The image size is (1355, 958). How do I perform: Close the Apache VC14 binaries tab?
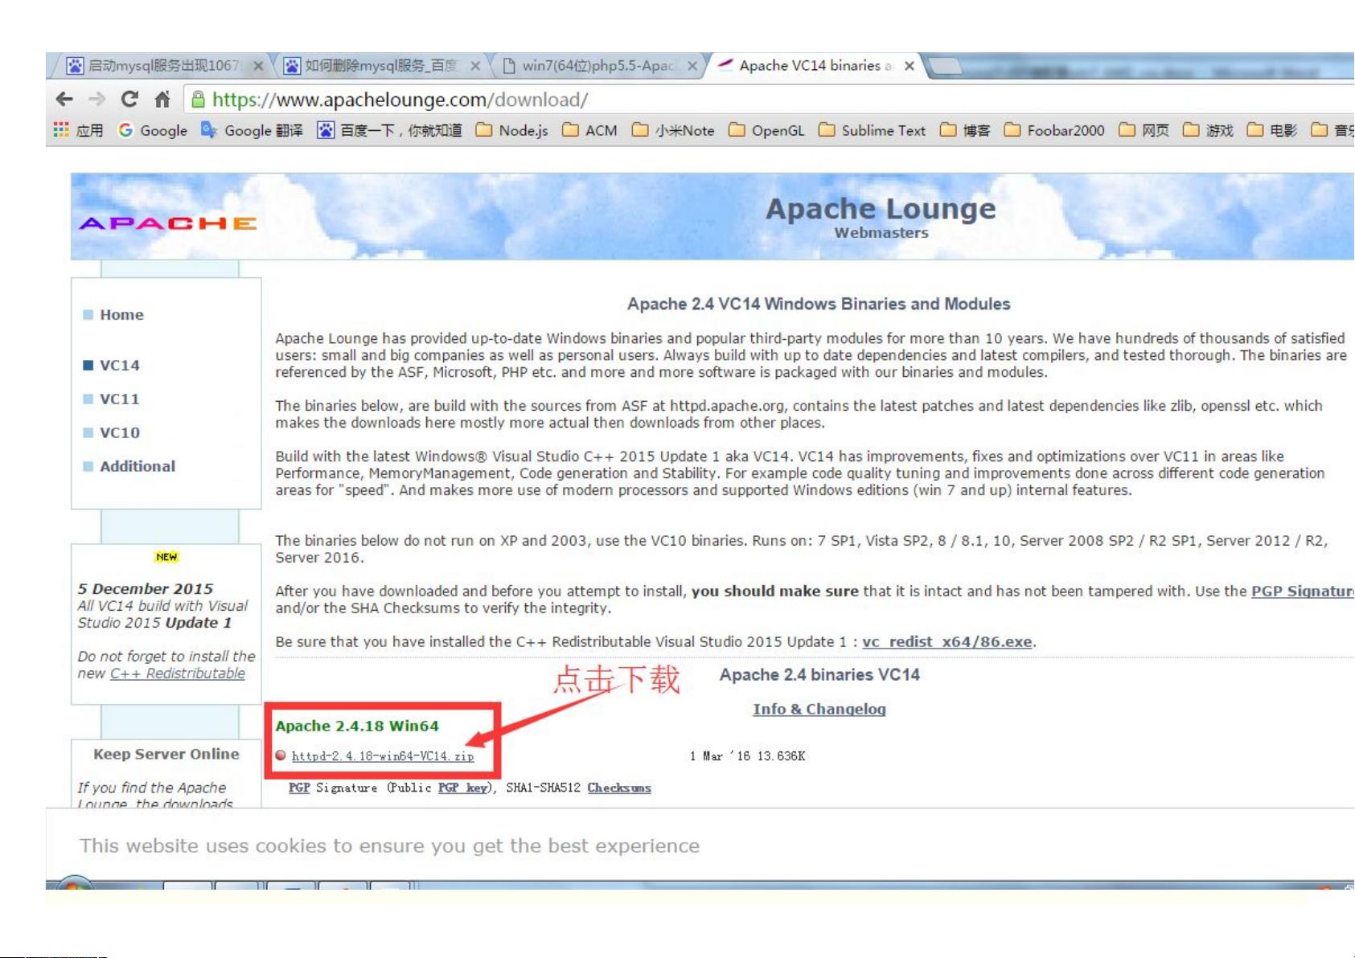(909, 66)
